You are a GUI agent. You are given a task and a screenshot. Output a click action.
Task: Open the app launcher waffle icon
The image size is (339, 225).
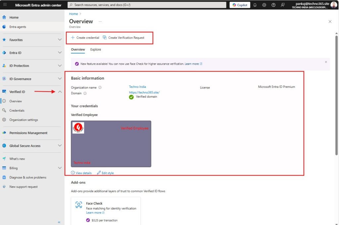[x=5, y=5]
